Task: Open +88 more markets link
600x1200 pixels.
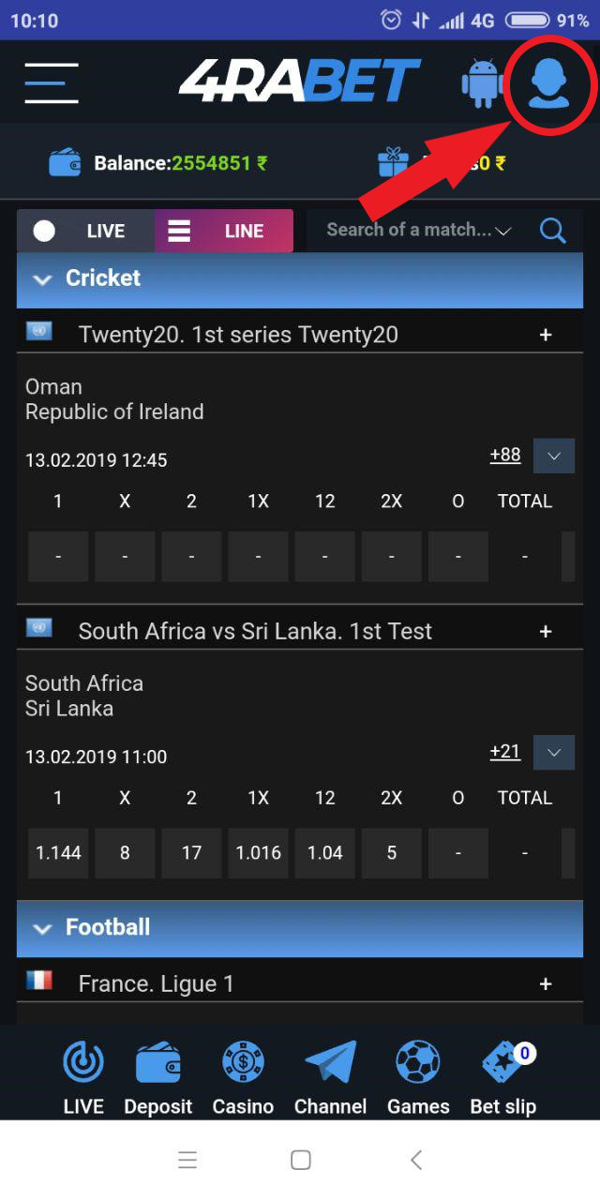Action: (x=504, y=456)
